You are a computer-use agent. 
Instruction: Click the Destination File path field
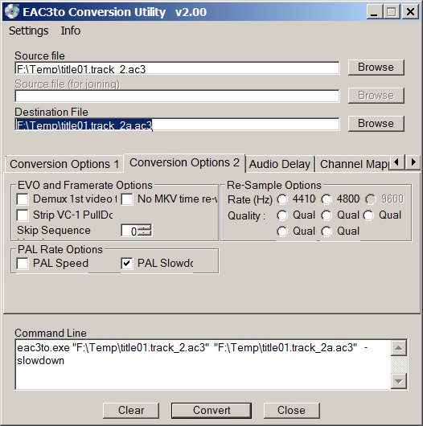point(177,124)
